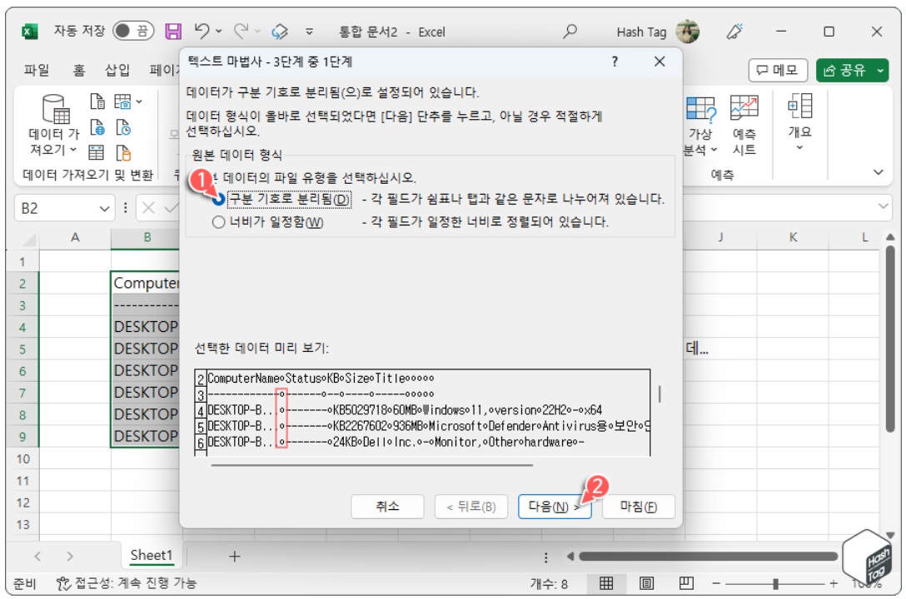Open the Customize Quick Access Toolbar dropdown
The width and height of the screenshot is (906, 599).
(309, 31)
